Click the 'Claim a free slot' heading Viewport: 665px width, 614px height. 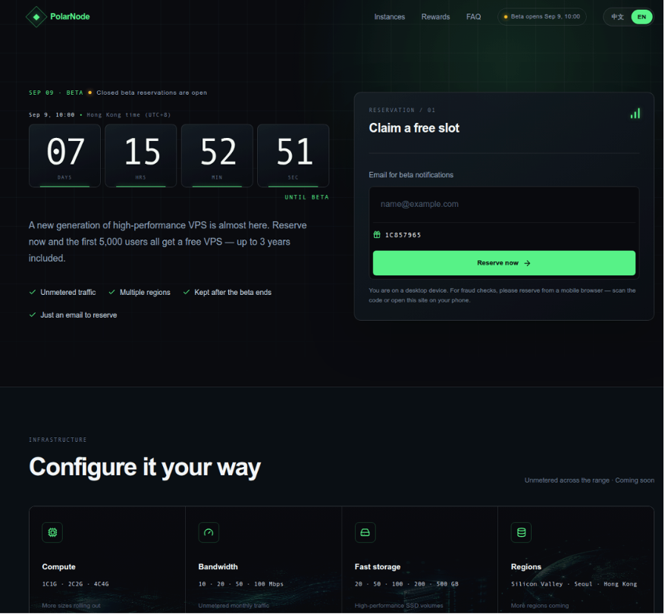(x=414, y=128)
